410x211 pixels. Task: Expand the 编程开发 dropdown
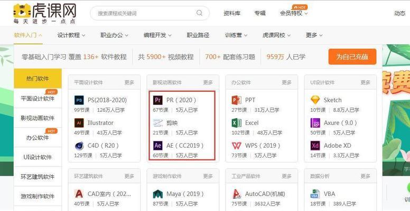[157, 35]
